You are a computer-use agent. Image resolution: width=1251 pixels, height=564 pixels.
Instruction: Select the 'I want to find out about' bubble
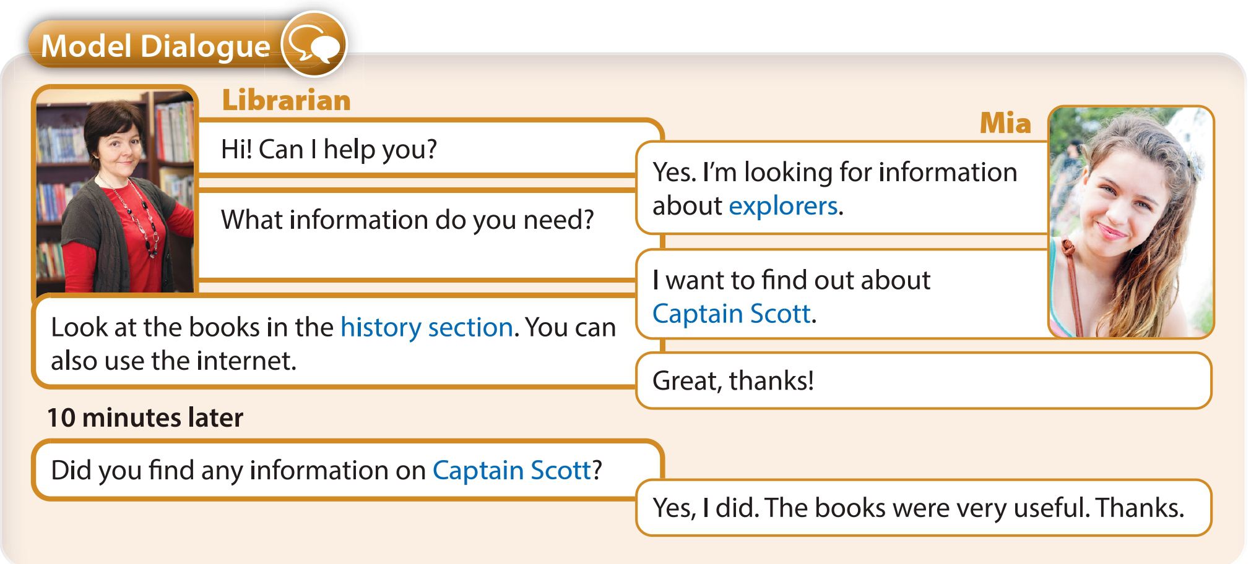point(842,295)
